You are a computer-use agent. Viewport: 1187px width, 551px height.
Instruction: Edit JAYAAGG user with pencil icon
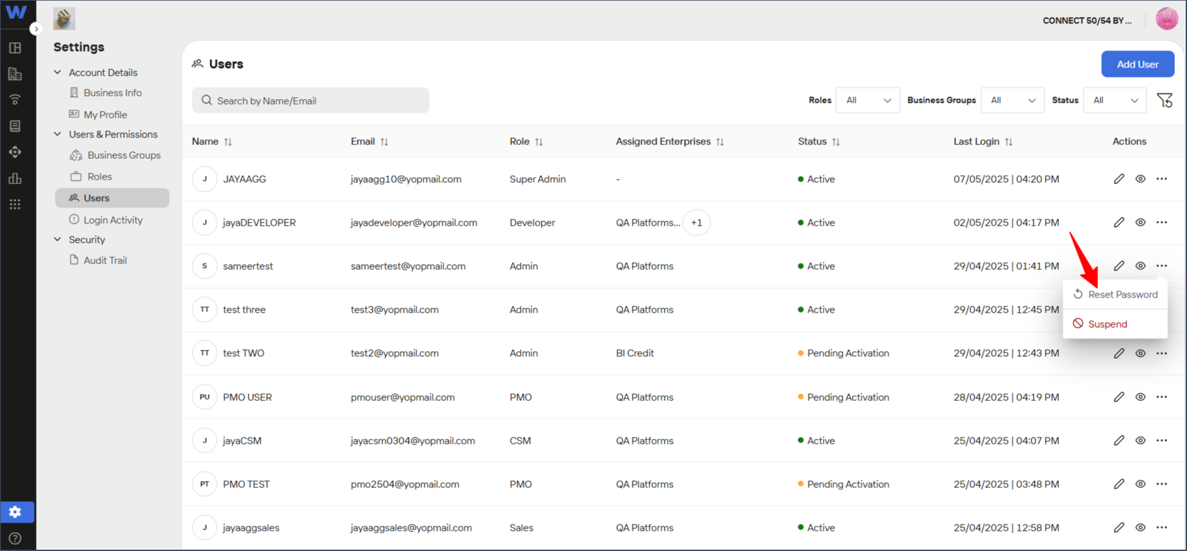pyautogui.click(x=1119, y=179)
